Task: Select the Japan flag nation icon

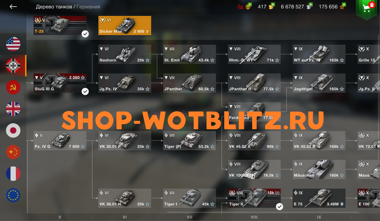Action: click(13, 130)
